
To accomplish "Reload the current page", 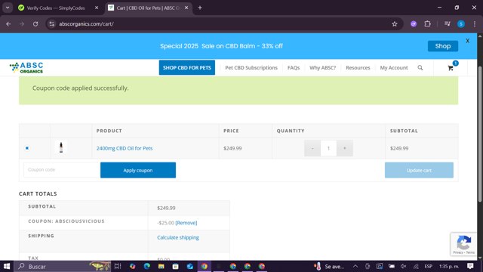I will pyautogui.click(x=35, y=23).
